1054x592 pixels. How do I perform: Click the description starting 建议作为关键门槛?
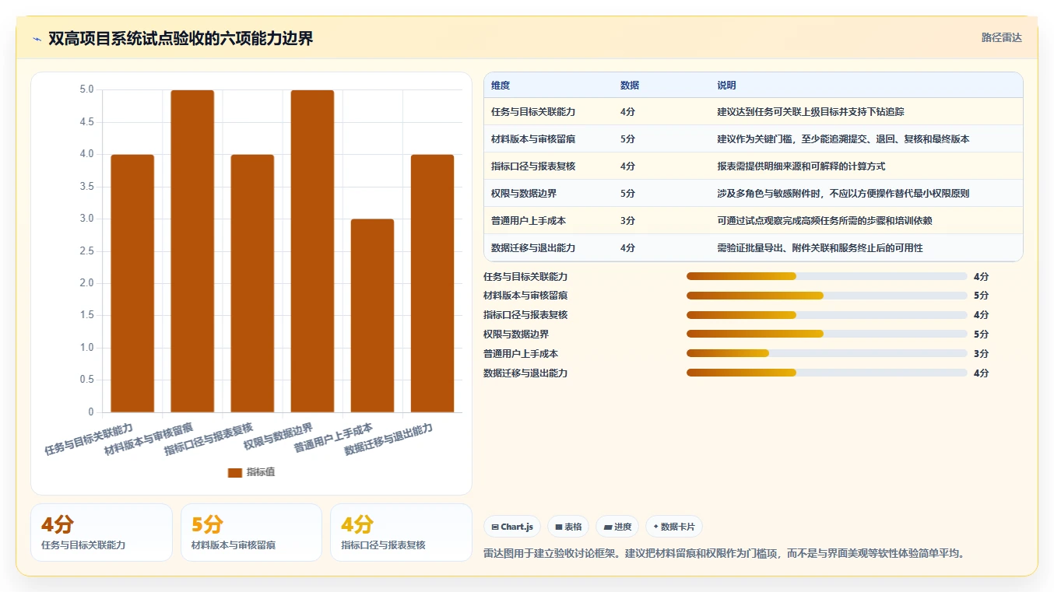point(843,139)
